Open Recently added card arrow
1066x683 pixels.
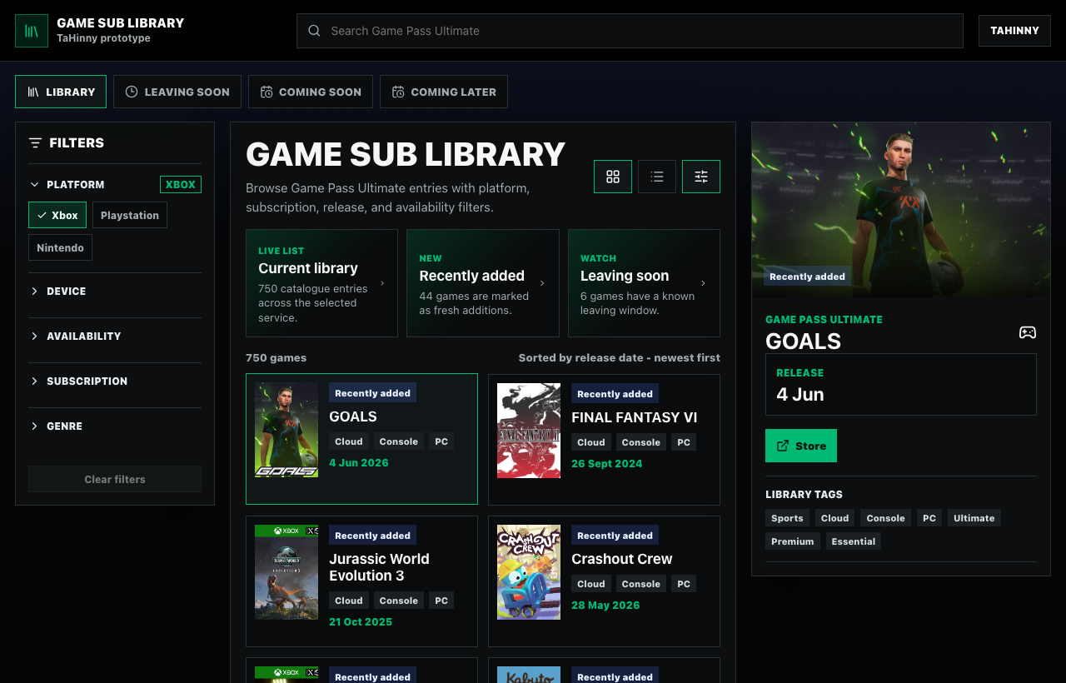point(542,283)
